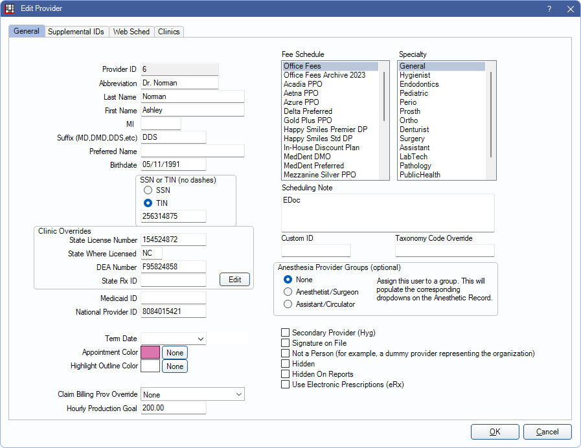Screen dimensions: 581x448
Task: Toggle Use Electronic Prescriptions (eRx) checkbox
Action: click(x=285, y=385)
